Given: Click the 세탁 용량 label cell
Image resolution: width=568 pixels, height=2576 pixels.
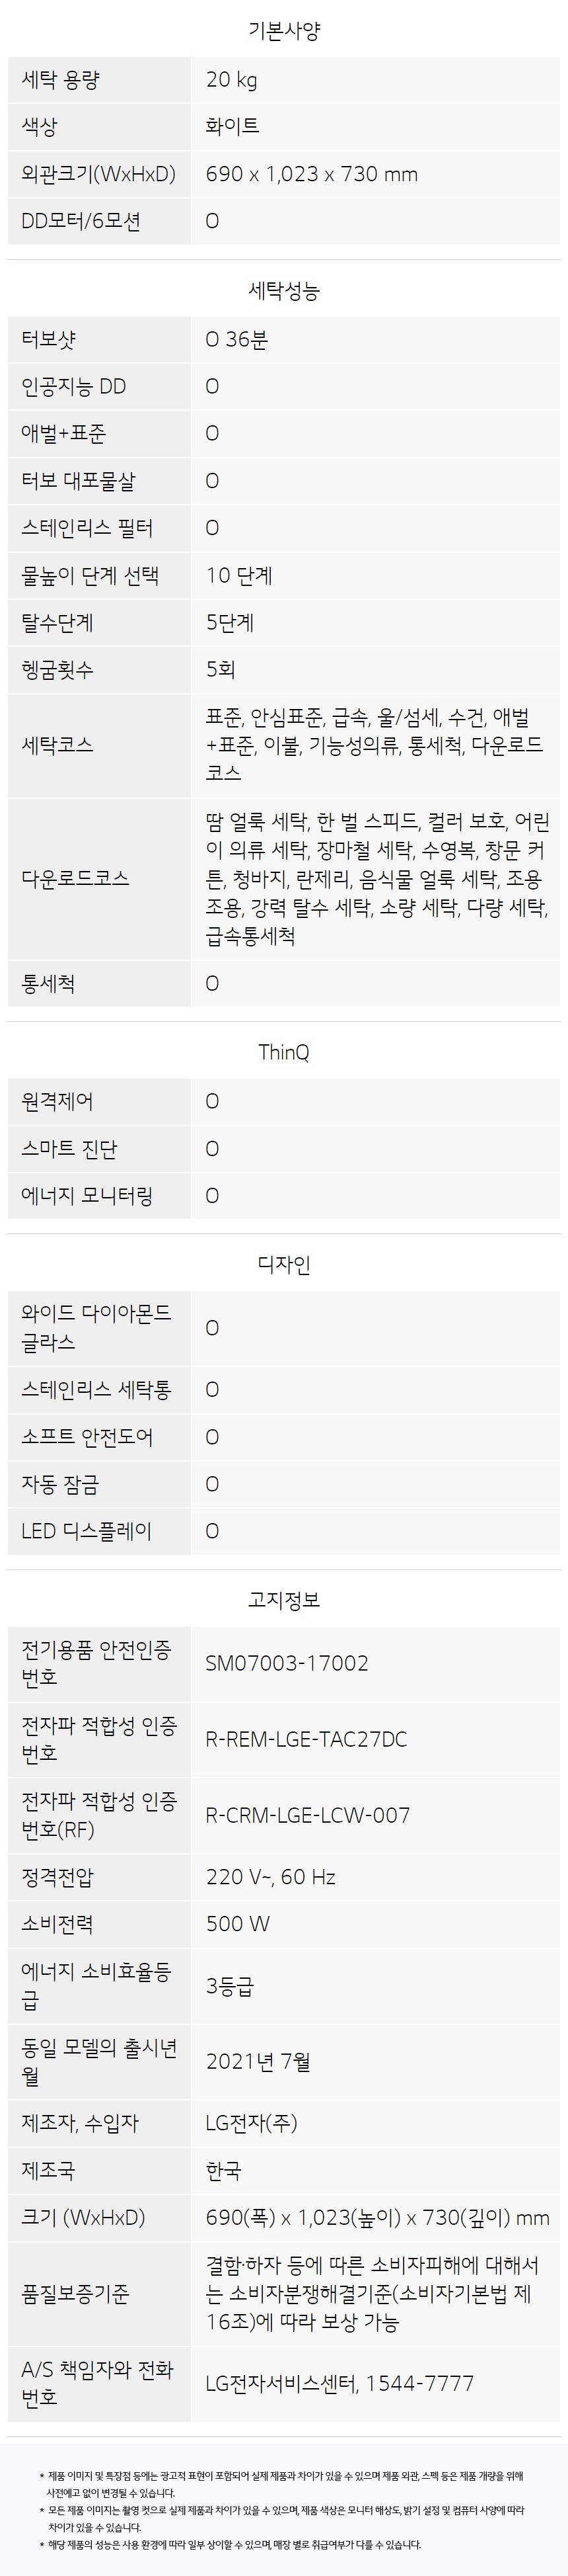Looking at the screenshot, I should [x=98, y=80].
